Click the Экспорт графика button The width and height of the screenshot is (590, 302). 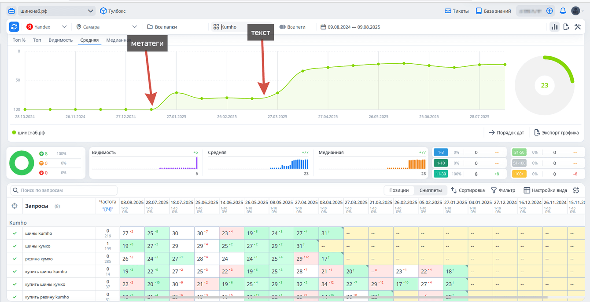pyautogui.click(x=556, y=132)
